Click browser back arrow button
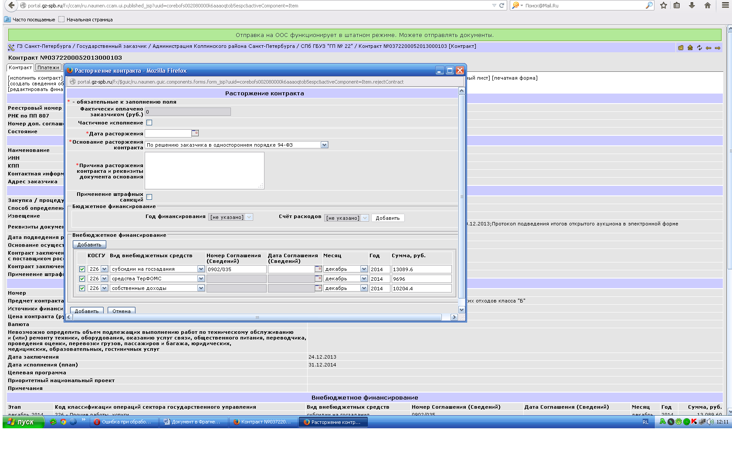732x457 pixels. 11,6
